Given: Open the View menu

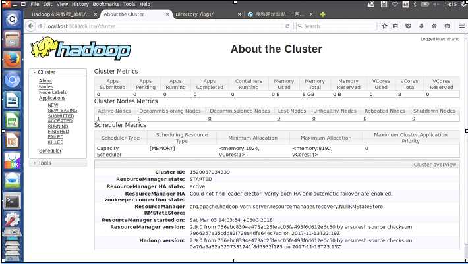Looking at the screenshot, I should point(62,4).
